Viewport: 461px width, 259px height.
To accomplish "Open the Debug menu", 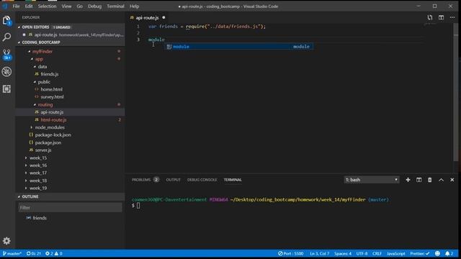I will point(94,6).
